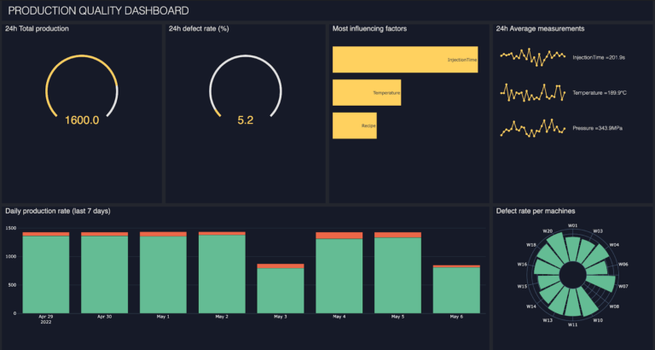Select the 'Defect rate per machines' heading

click(x=536, y=211)
